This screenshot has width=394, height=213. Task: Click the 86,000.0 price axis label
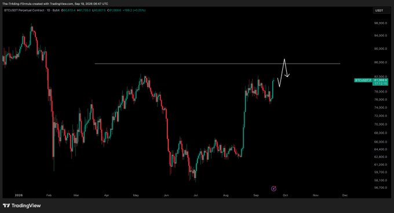381,62
